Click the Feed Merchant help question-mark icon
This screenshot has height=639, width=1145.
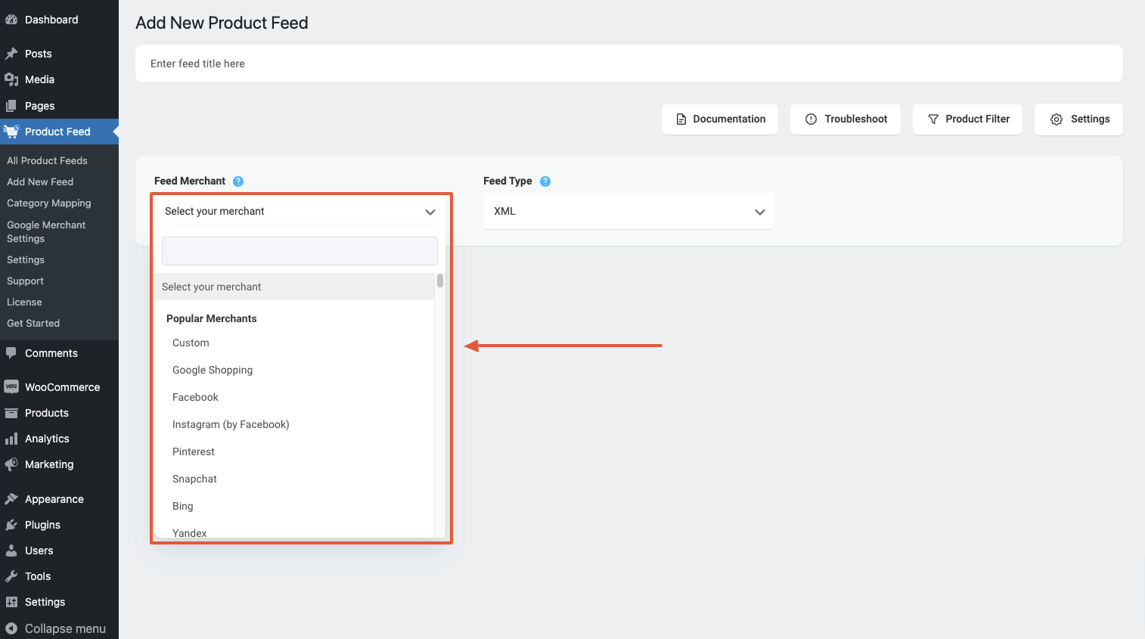pos(237,181)
